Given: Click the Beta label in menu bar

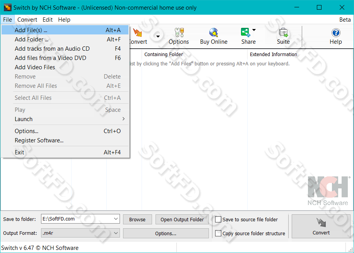Looking at the screenshot, I should (345, 20).
